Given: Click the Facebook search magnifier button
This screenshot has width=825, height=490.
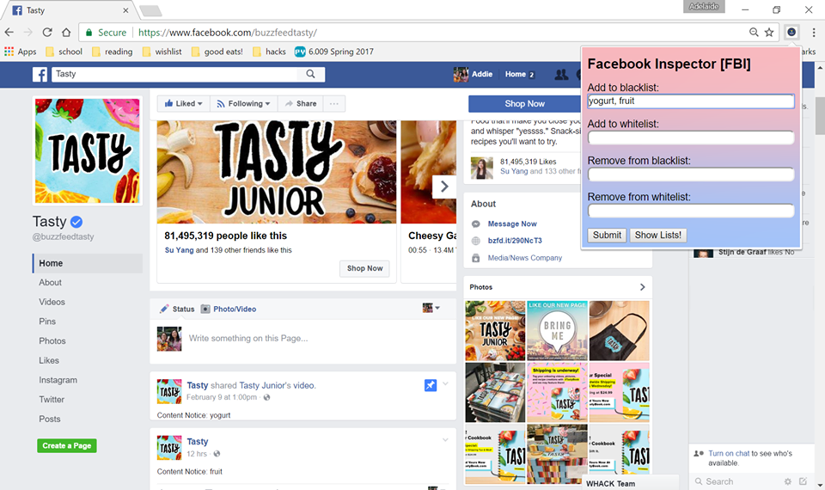Looking at the screenshot, I should pyautogui.click(x=310, y=74).
